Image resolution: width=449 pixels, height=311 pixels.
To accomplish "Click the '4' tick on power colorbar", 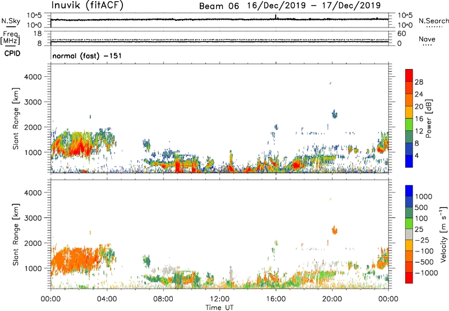I will [x=417, y=155].
